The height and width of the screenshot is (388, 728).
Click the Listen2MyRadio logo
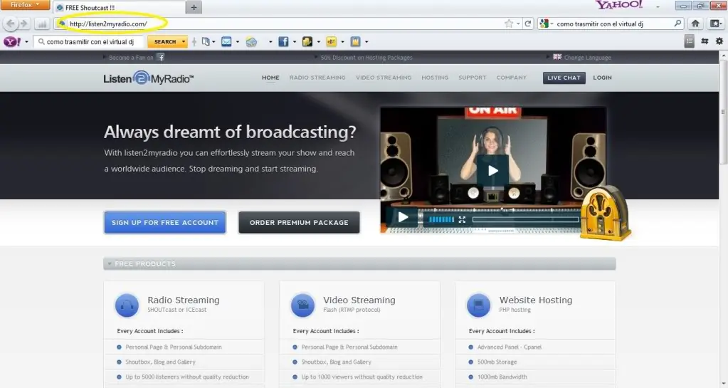149,78
